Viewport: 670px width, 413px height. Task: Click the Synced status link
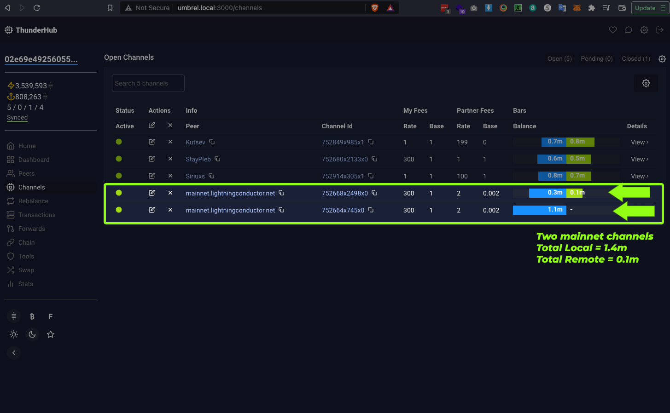click(x=17, y=118)
